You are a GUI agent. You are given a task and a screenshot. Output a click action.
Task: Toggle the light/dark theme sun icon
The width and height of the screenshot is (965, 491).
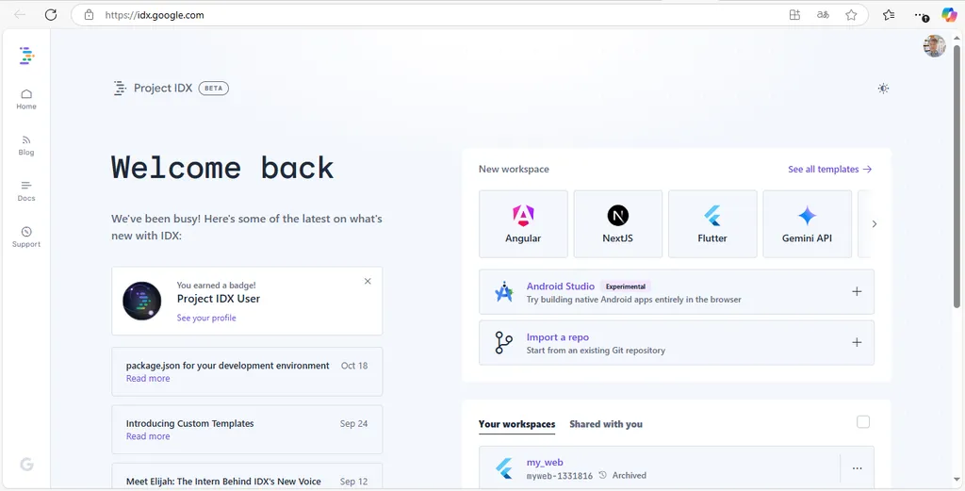tap(883, 89)
